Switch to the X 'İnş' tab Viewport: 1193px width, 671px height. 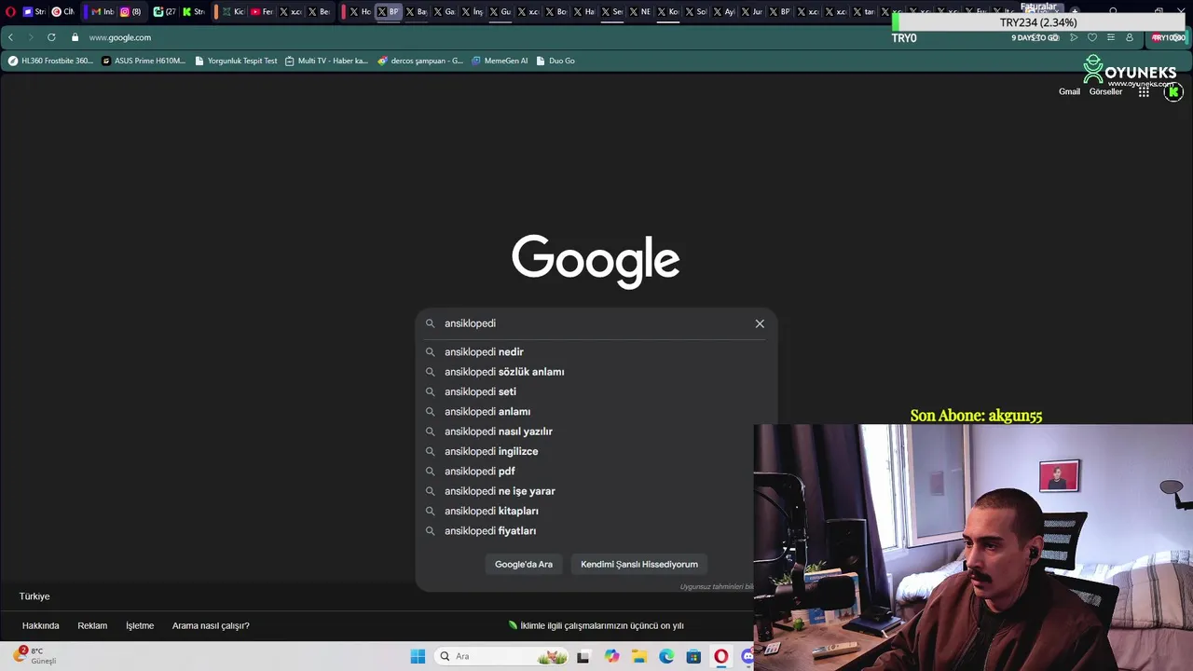[x=472, y=12]
